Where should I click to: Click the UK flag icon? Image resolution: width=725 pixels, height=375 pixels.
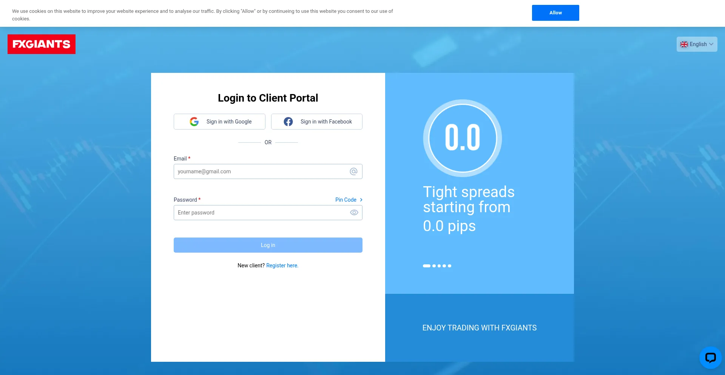[x=684, y=44]
